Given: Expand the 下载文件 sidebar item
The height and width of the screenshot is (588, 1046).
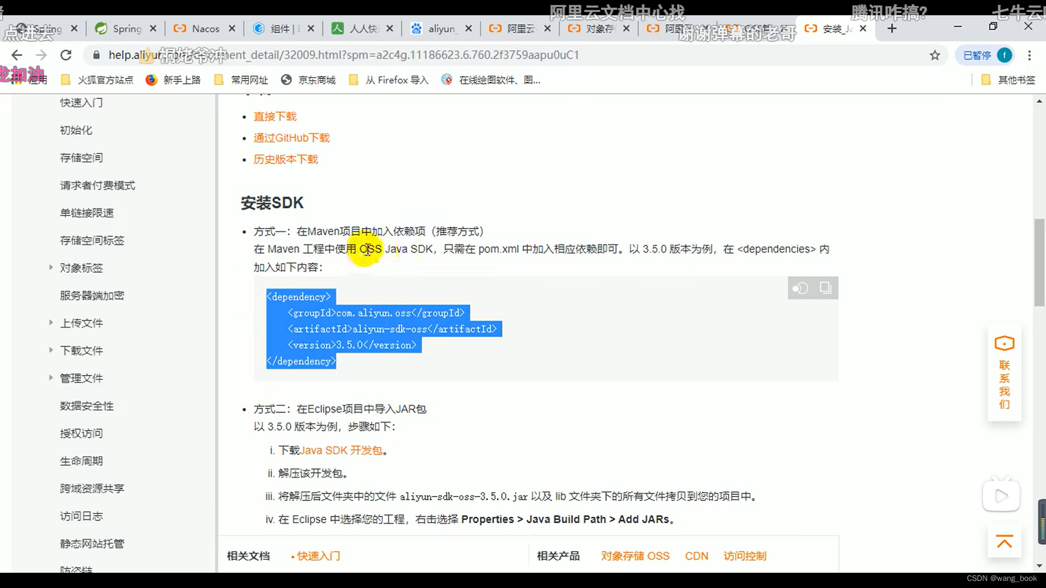Looking at the screenshot, I should [x=51, y=350].
